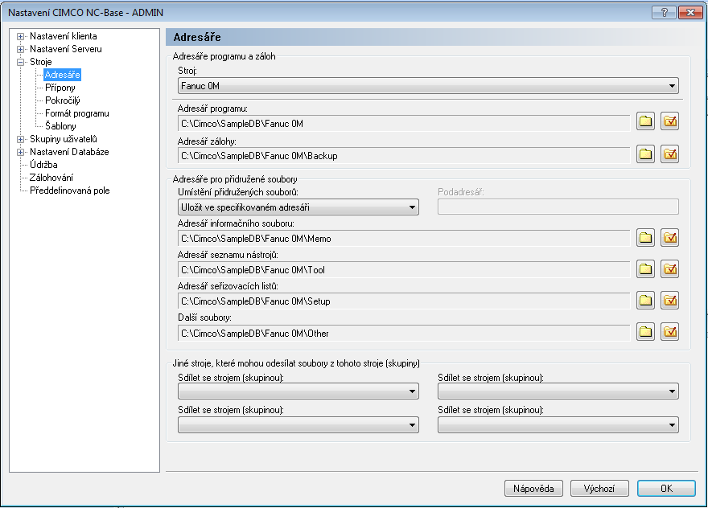Open the lower-left Sdílet se strojem dropdown
Image resolution: width=708 pixels, height=508 pixels.
pyautogui.click(x=298, y=425)
